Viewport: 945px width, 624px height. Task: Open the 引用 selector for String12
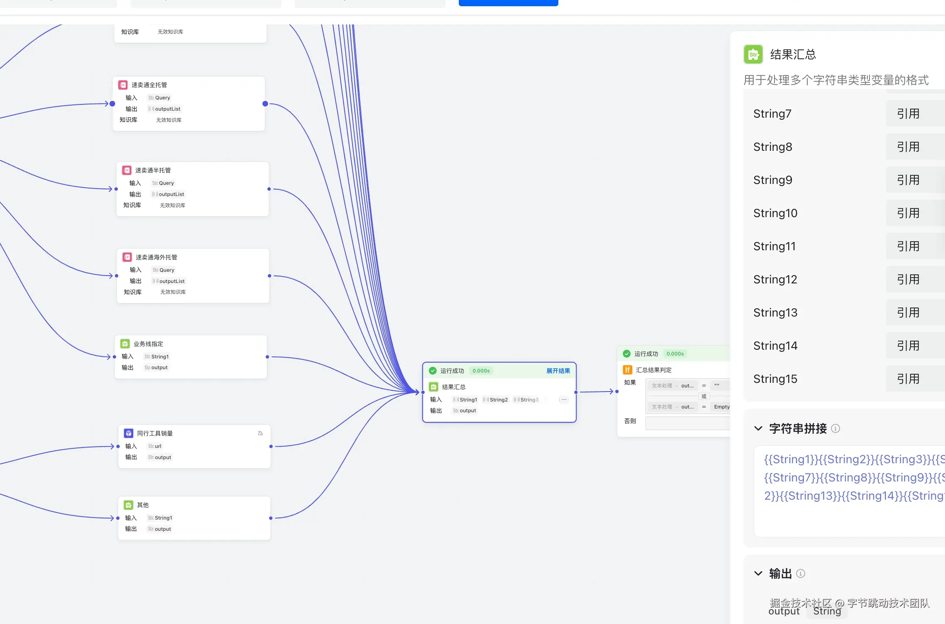[908, 279]
